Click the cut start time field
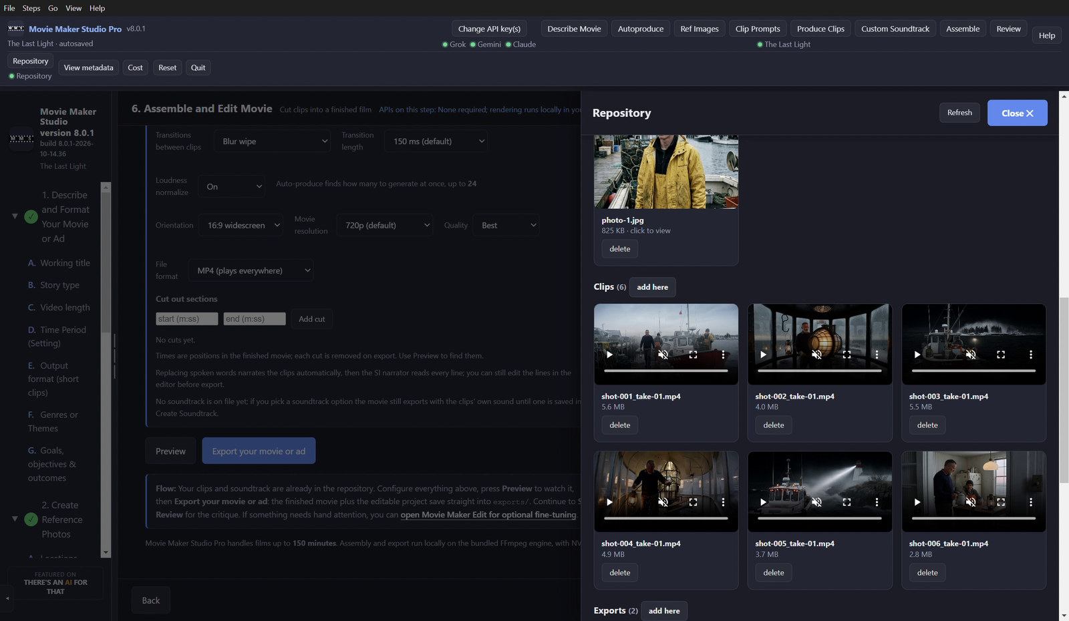 (187, 319)
